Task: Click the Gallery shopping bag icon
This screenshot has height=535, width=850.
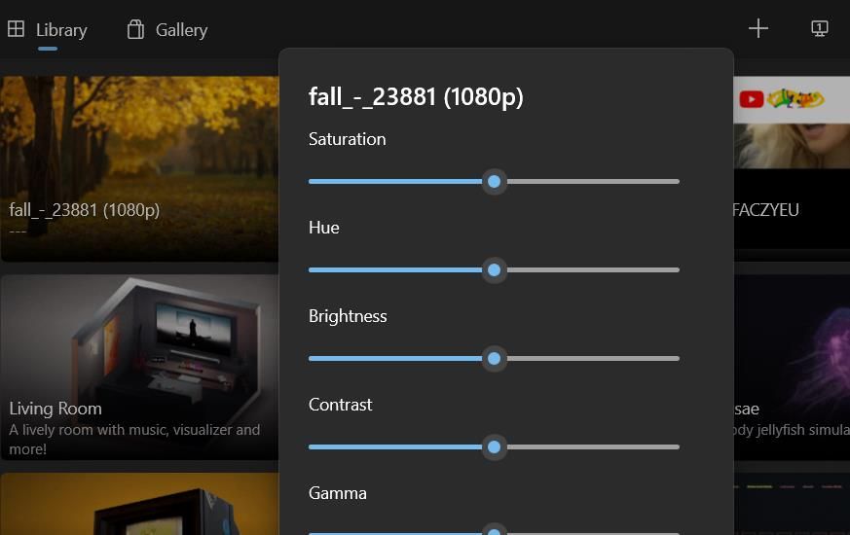Action: (x=135, y=29)
